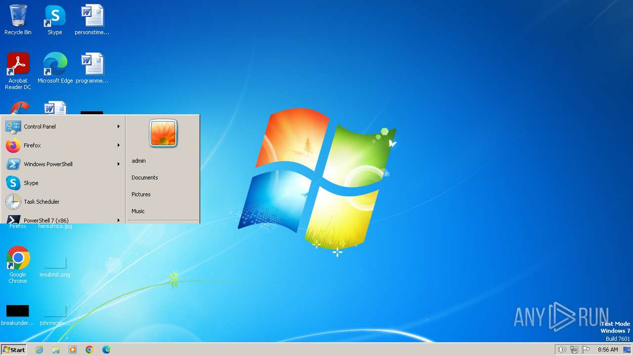Expand the Firefox jump list arrow
The width and height of the screenshot is (633, 356).
pyautogui.click(x=119, y=145)
